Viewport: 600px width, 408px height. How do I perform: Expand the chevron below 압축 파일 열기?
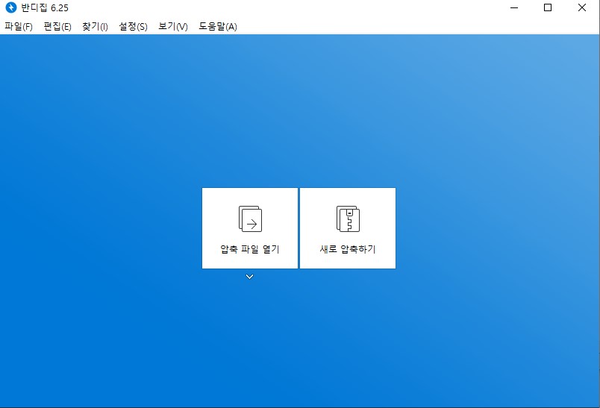click(x=249, y=277)
